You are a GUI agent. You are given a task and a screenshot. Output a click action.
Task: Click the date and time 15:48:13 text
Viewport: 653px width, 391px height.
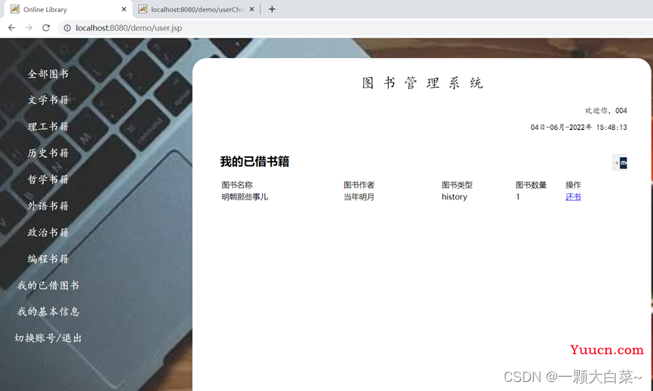point(579,127)
